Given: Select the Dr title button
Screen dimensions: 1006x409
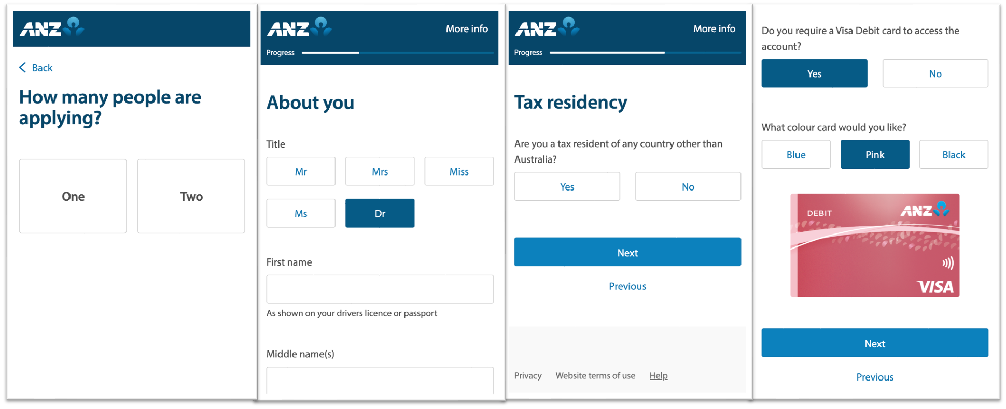Looking at the screenshot, I should tap(380, 213).
